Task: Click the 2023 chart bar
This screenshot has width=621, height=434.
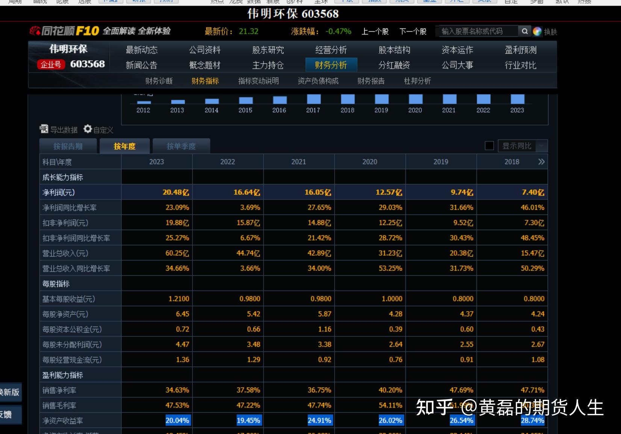Action: click(x=517, y=99)
